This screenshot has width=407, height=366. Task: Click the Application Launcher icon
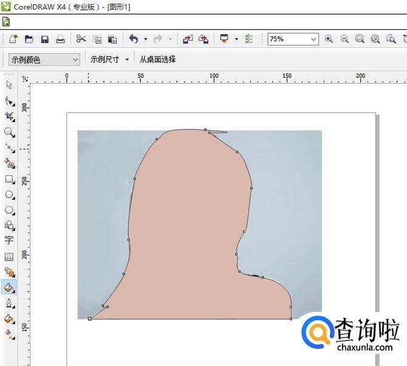tap(224, 39)
